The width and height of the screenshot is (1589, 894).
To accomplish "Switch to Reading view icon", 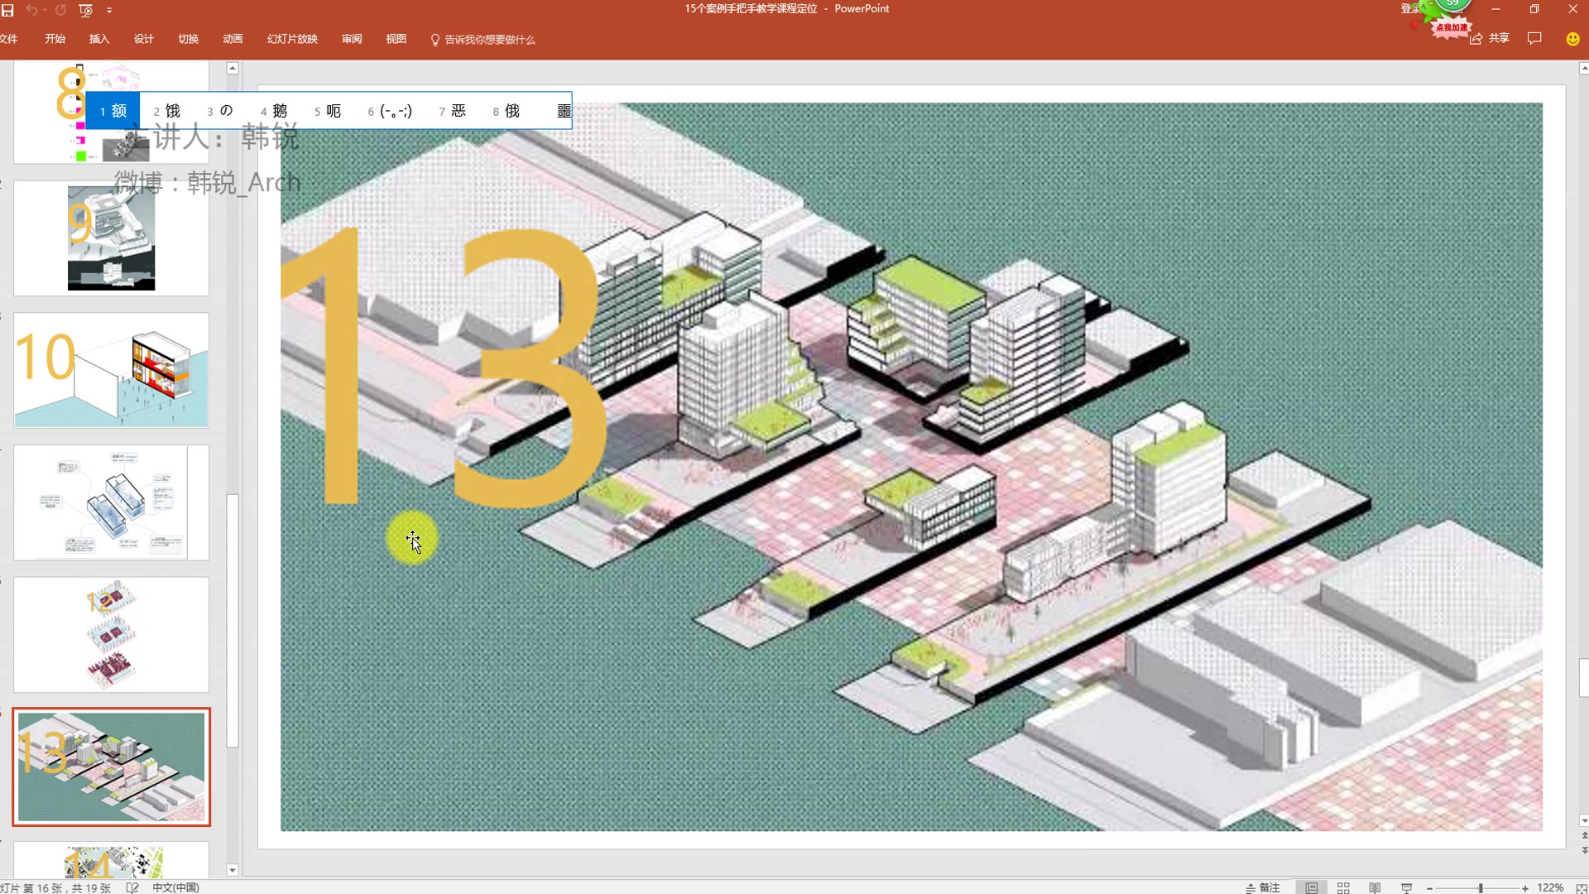I will coord(1375,887).
